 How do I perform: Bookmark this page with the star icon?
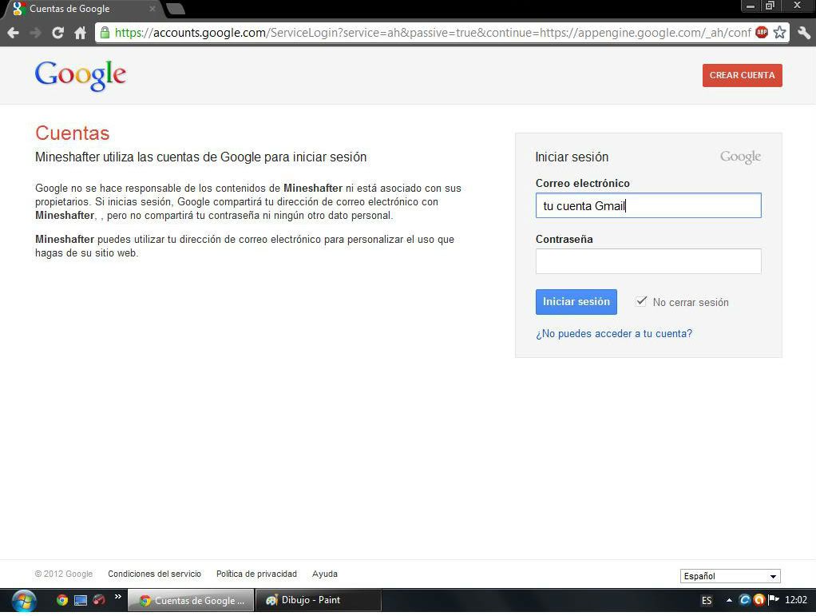point(779,32)
